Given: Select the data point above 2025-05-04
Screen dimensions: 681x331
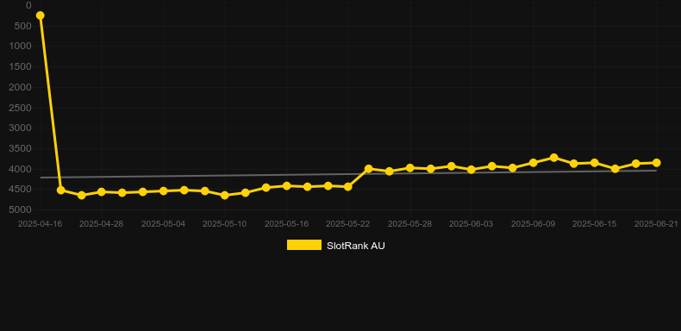Looking at the screenshot, I should 163,190.
